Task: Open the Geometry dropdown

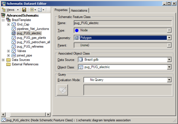Action: [x=169, y=38]
